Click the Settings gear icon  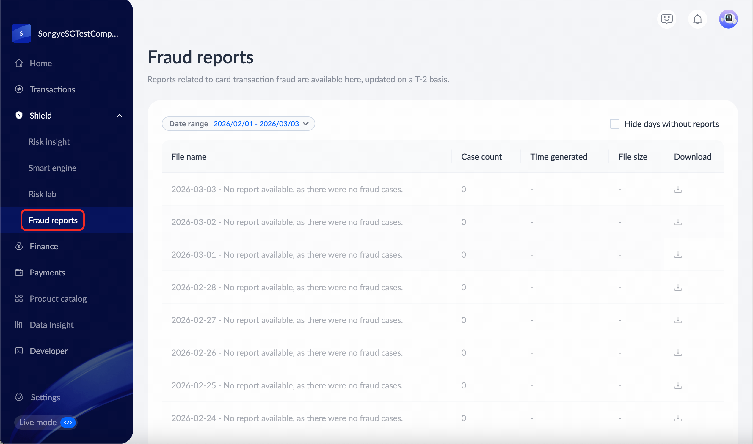click(x=19, y=397)
